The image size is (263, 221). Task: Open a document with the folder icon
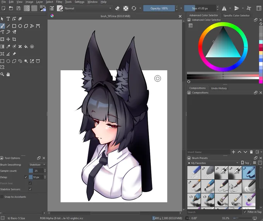[x=11, y=8]
